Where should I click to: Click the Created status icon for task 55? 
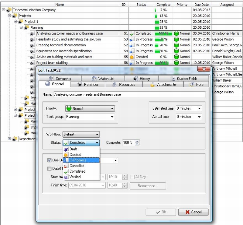[132, 57]
